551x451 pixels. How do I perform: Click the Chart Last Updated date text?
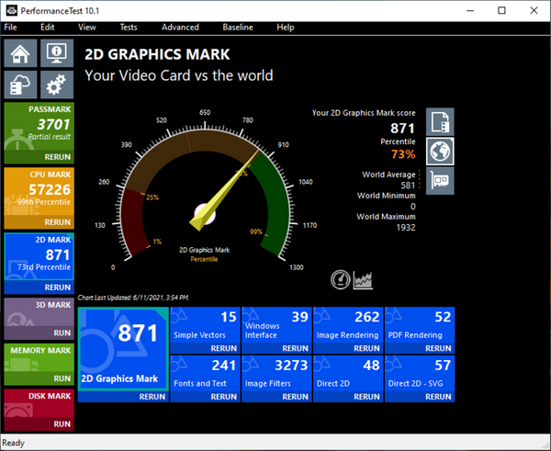[x=133, y=298]
